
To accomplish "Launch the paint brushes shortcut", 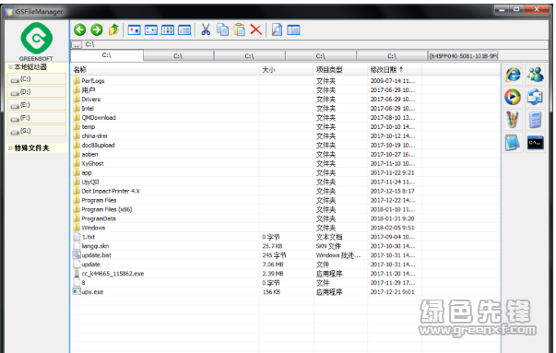I will tap(513, 120).
